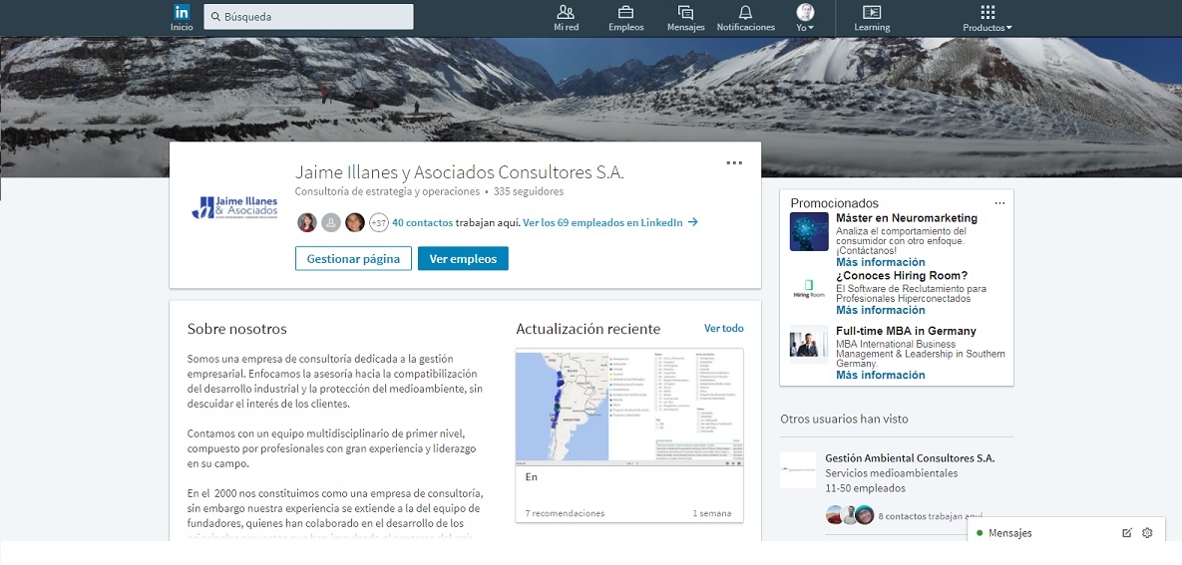Image resolution: width=1182 pixels, height=565 pixels.
Task: Click the search magnifier icon
Action: click(215, 17)
